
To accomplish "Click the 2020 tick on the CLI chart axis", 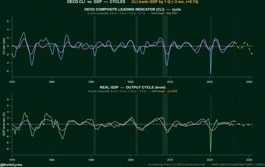I will pos(210,82).
